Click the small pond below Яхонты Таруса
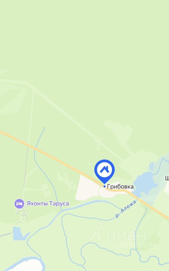The width and height of the screenshot is (169, 271). click(x=19, y=233)
